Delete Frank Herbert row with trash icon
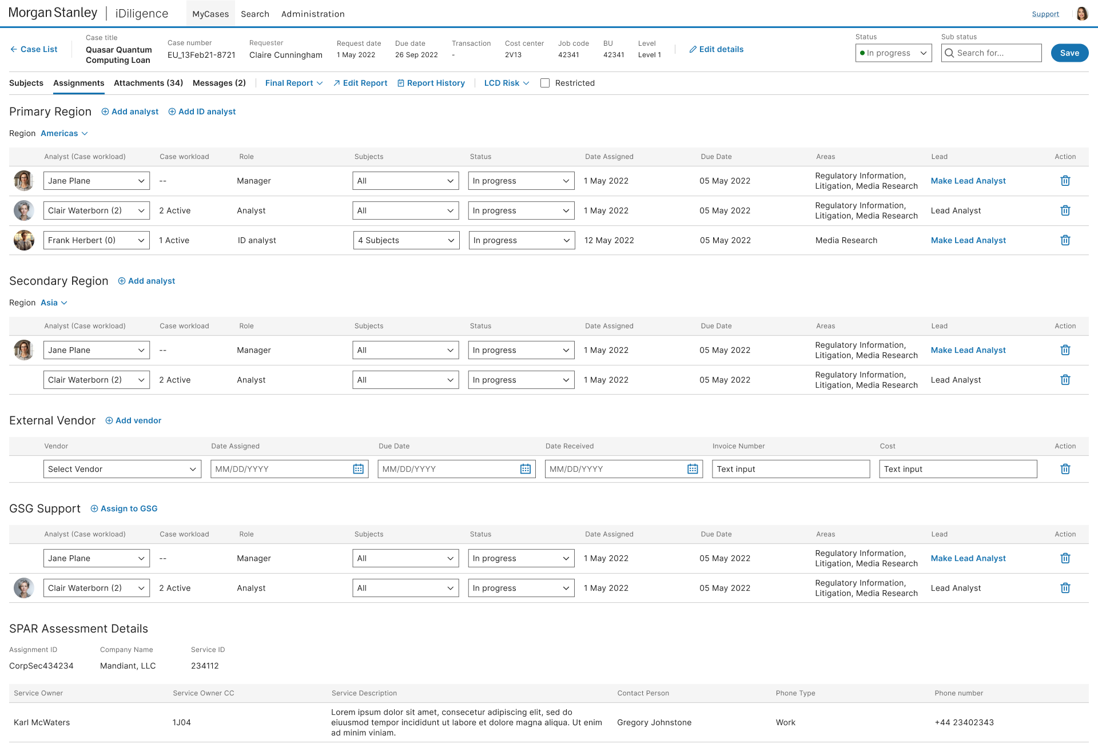The image size is (1098, 744). 1065,240
